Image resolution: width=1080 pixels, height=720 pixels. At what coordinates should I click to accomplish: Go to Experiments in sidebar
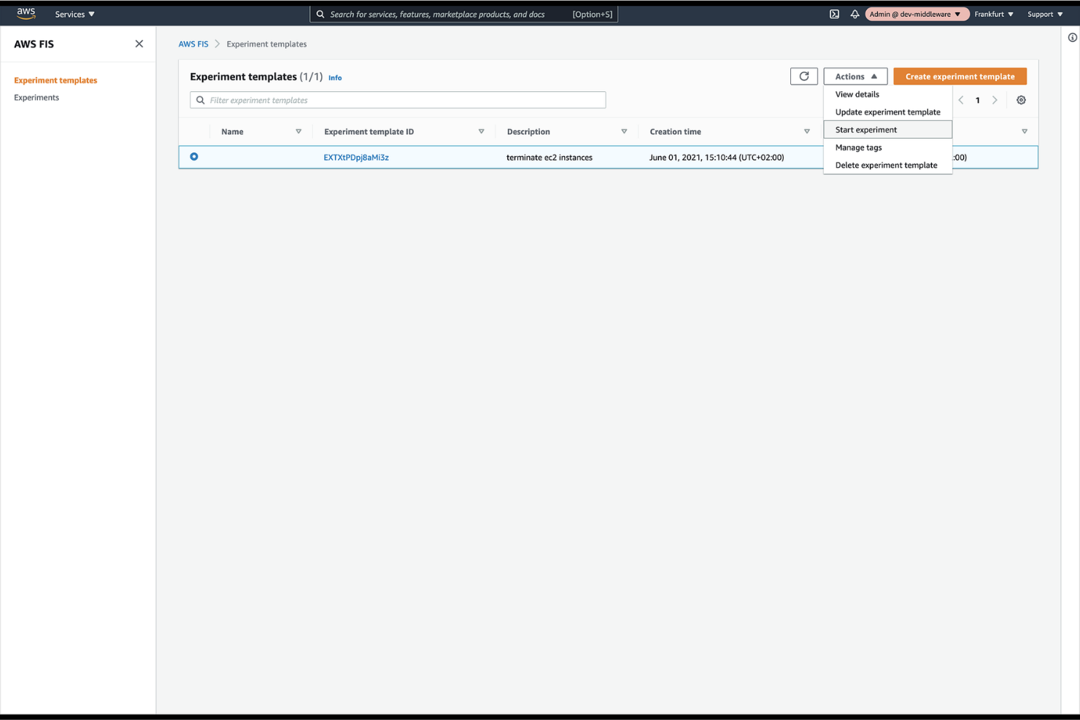point(36,97)
